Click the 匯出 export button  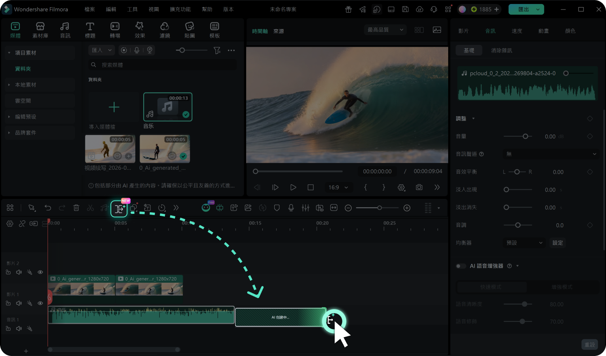click(526, 9)
